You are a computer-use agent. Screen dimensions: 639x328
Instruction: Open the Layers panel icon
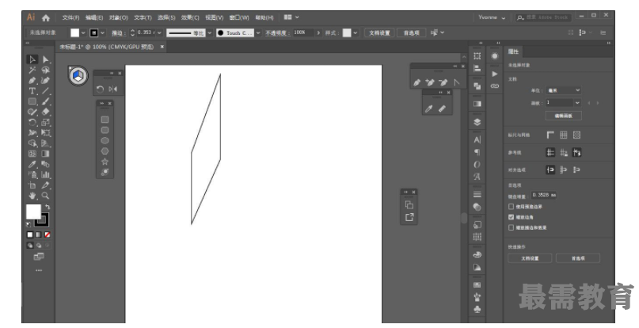pos(477,122)
